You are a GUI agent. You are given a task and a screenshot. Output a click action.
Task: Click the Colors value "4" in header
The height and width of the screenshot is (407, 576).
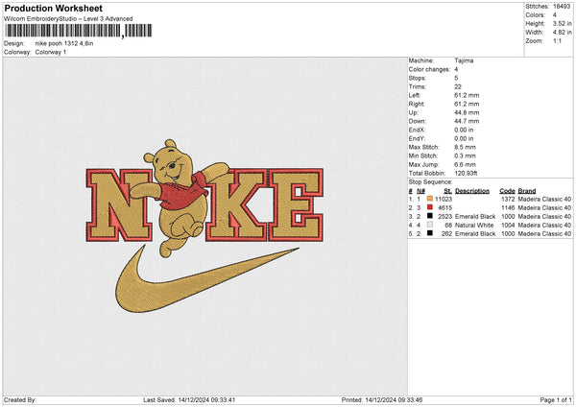click(555, 15)
